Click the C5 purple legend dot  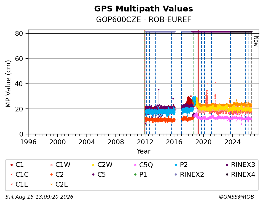pyautogui.click(x=93, y=175)
